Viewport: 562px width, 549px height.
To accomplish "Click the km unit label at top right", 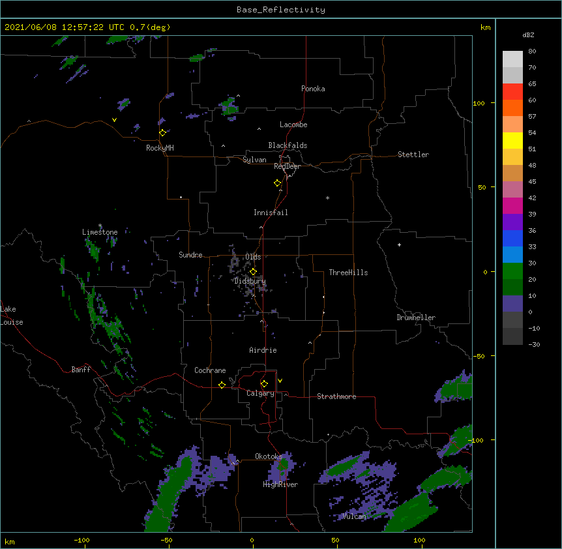I will point(485,27).
